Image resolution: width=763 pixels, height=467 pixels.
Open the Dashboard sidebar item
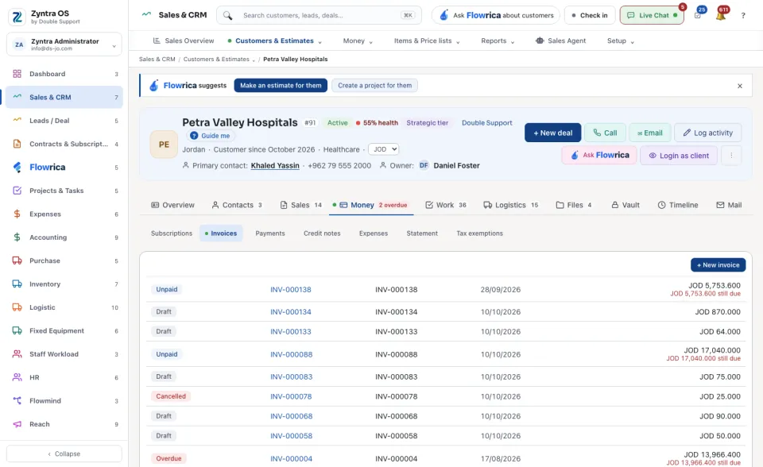pos(64,74)
